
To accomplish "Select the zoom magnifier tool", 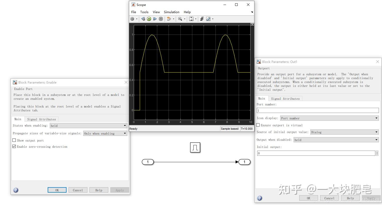I will [180, 19].
